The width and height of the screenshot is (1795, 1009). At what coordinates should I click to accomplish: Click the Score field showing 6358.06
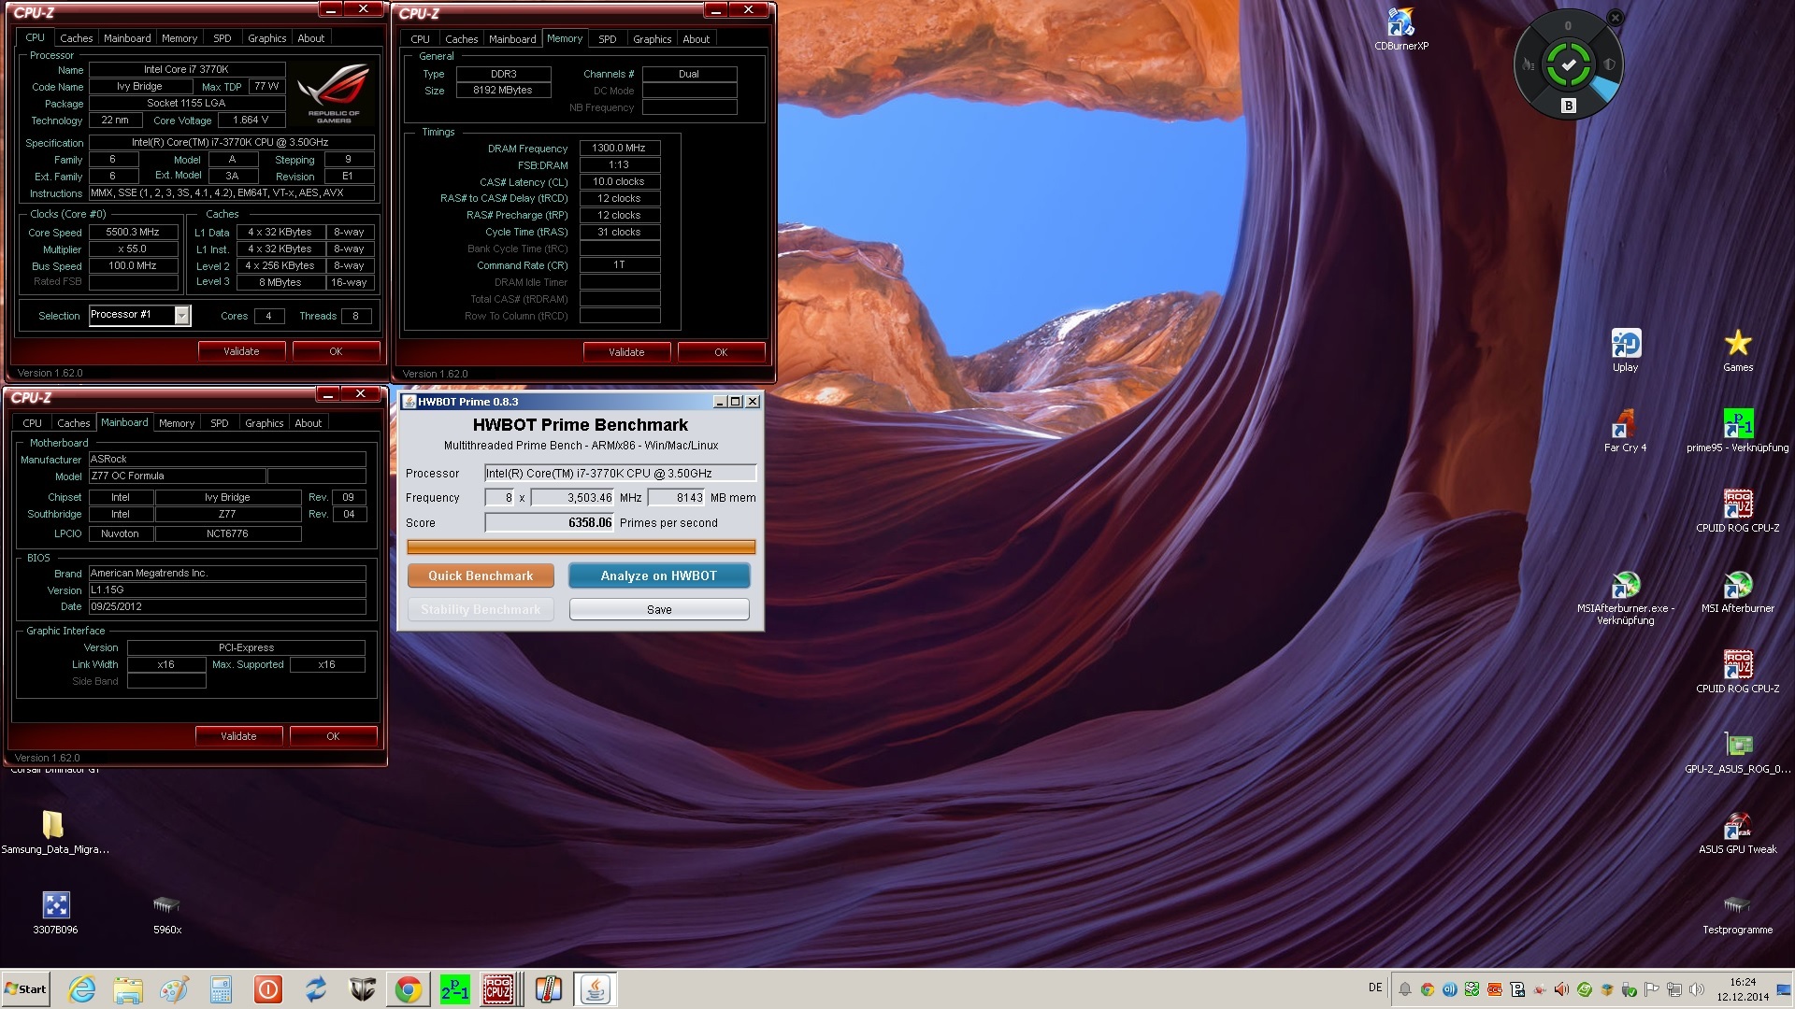pyautogui.click(x=549, y=522)
